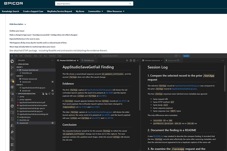Open the Other Resources dropdown menu

pos(115,11)
